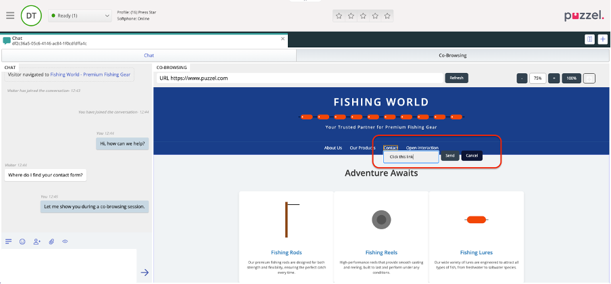Click the Refresh button

coord(456,78)
